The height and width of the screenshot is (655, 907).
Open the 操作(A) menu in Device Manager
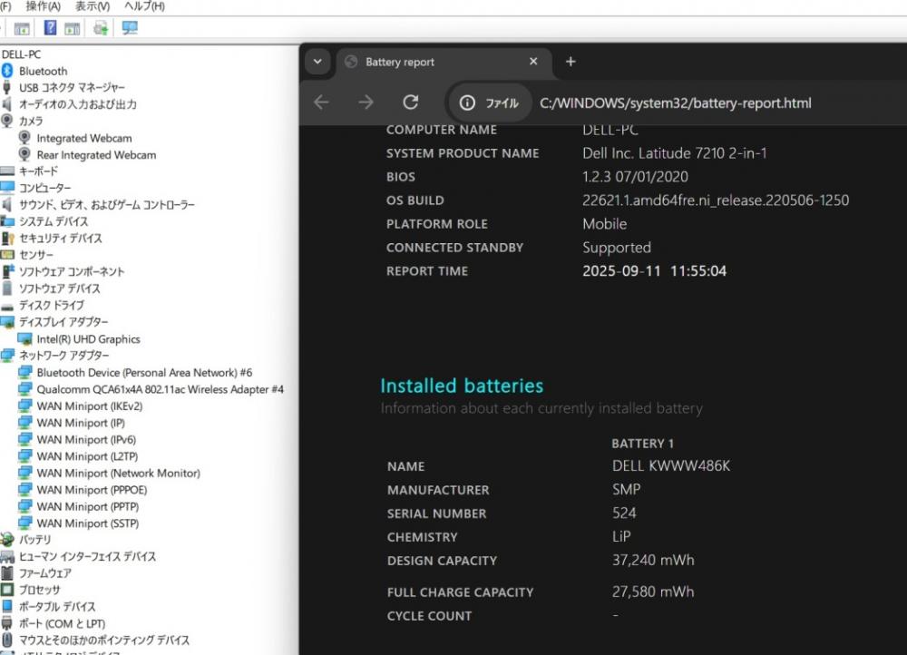tap(43, 6)
